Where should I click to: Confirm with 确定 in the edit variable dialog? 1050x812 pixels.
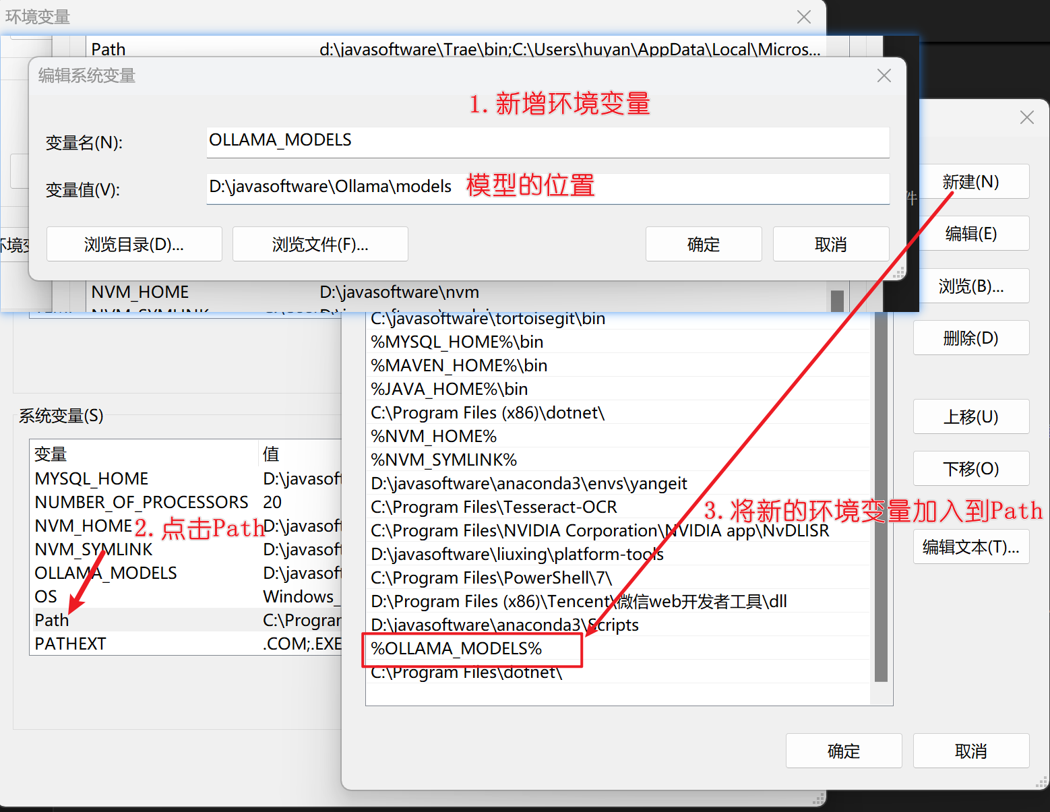704,244
